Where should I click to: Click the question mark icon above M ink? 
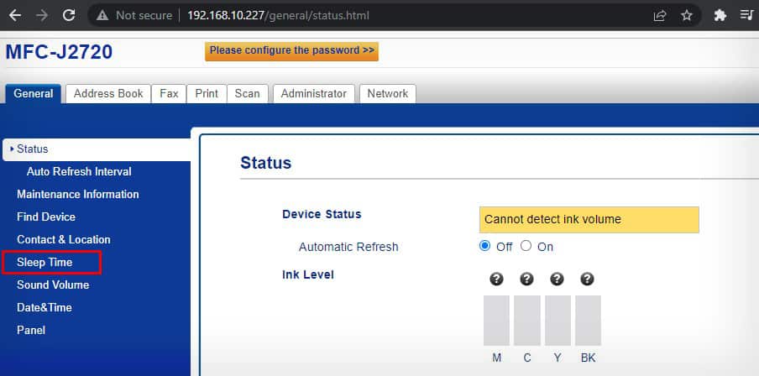tap(496, 279)
